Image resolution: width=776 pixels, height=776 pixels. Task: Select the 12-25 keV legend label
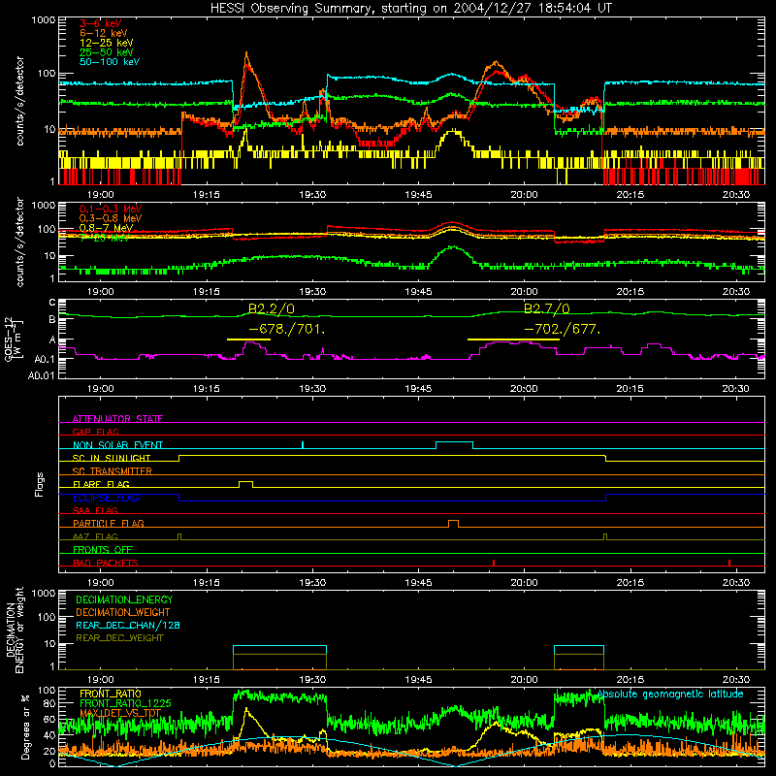pos(107,43)
